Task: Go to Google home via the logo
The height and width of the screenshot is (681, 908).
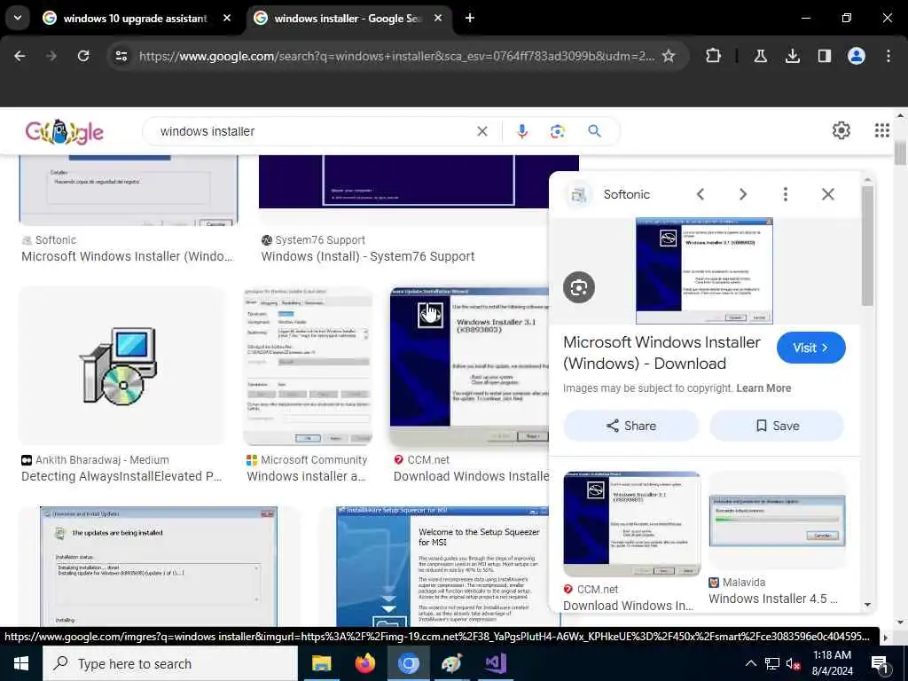Action: click(64, 132)
